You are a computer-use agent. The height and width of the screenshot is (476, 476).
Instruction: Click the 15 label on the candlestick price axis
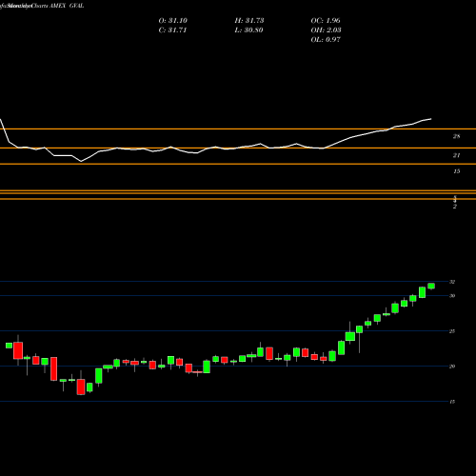[x=452, y=402]
